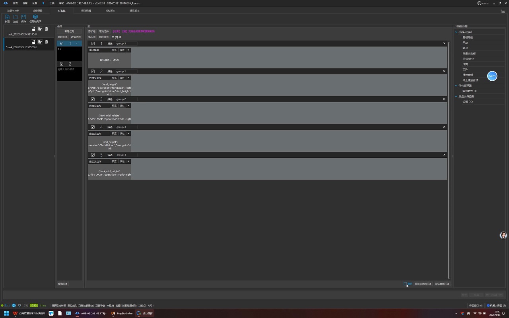
Task: Select 叉货/放货 in the draggable labels tree
Action: 468,59
